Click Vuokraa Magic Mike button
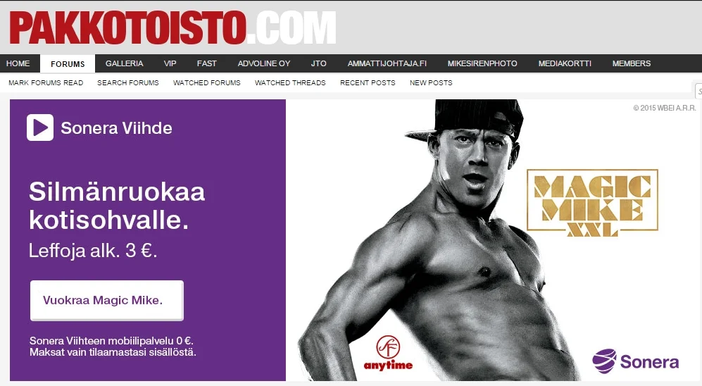The image size is (702, 386). pos(107,301)
